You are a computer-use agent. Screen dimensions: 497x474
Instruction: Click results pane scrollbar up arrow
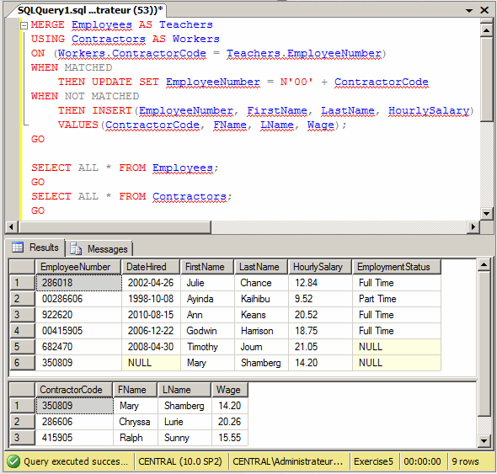484,264
